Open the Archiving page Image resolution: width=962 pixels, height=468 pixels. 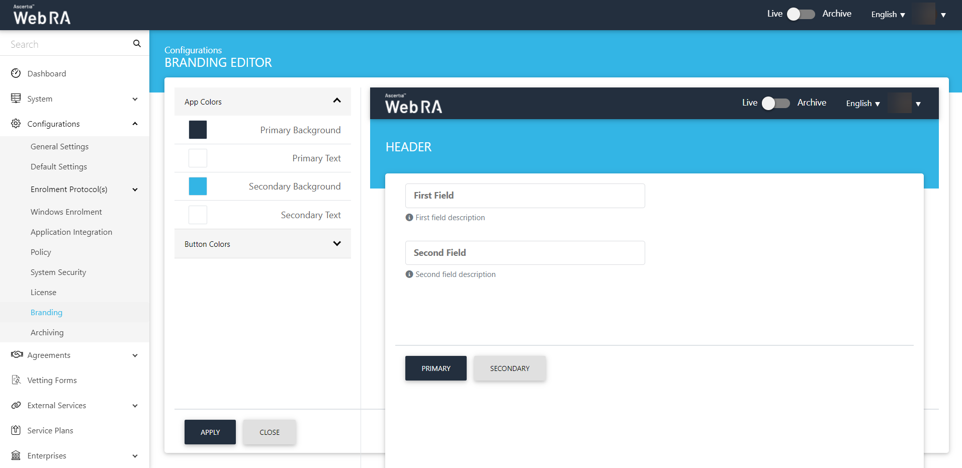47,332
